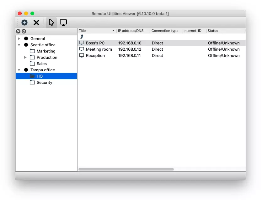The width and height of the screenshot is (278, 204).
Task: Select the mouse pointer control mode icon
Action: pyautogui.click(x=51, y=23)
